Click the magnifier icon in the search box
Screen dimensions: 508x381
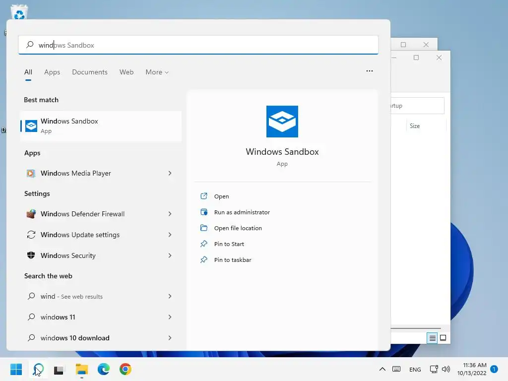(30, 45)
